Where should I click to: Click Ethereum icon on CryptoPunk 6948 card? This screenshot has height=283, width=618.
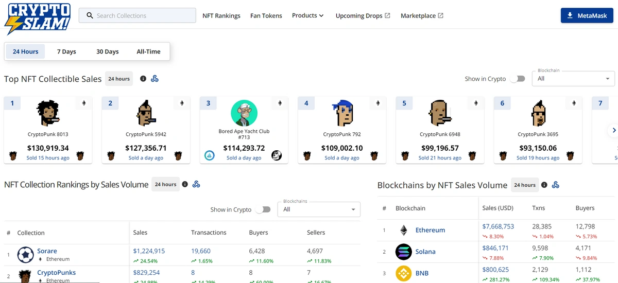[x=475, y=103]
